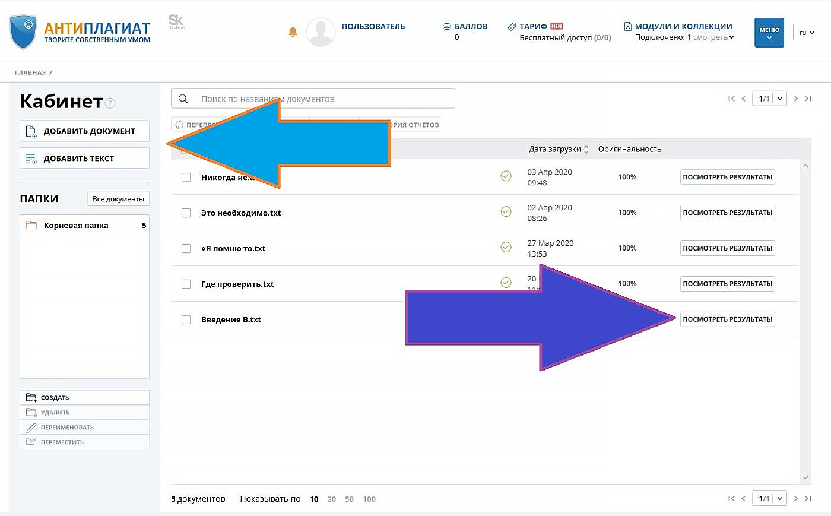
Task: Go to first page in top pager
Action: 731,99
